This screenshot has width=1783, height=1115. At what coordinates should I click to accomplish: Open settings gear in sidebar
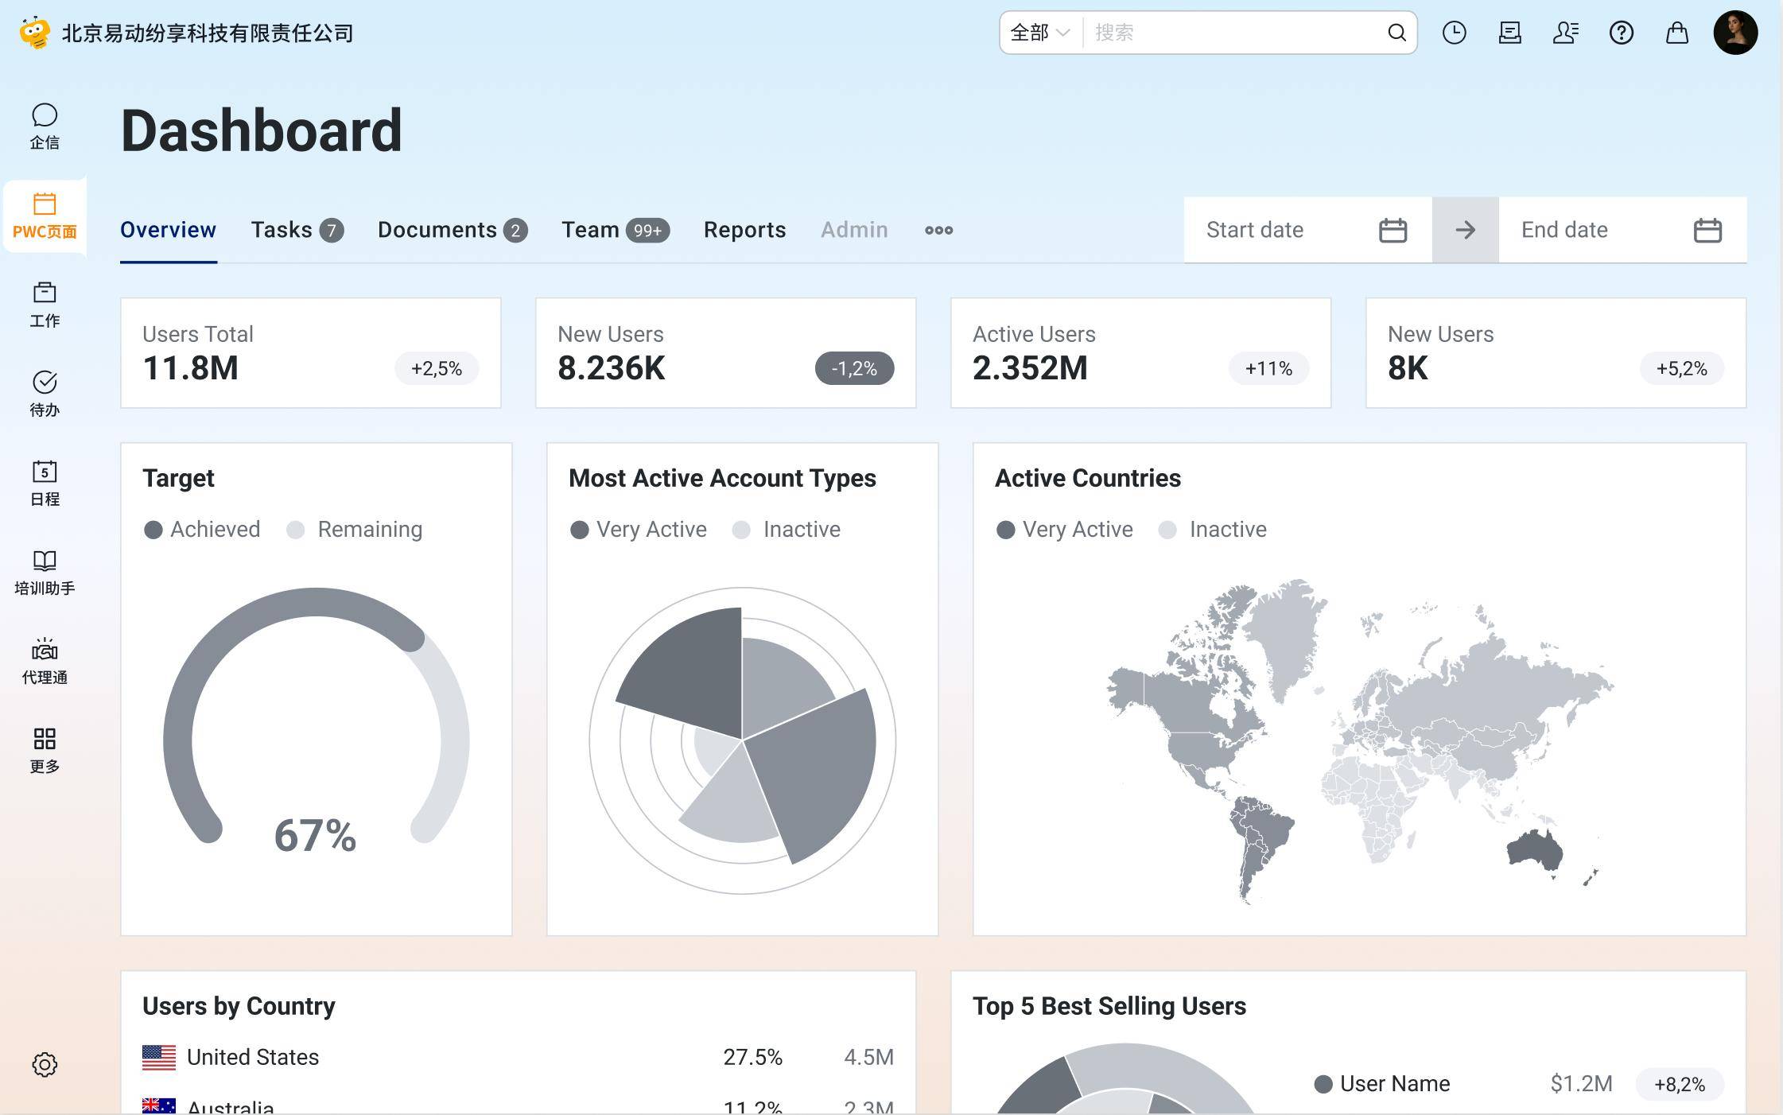pos(45,1064)
